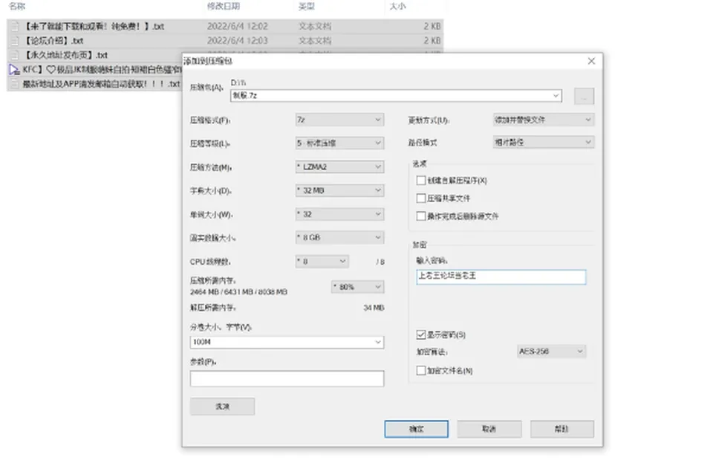Open the 加密算法 AES-256 dropdown
Screen dimensions: 713x463
(552, 351)
